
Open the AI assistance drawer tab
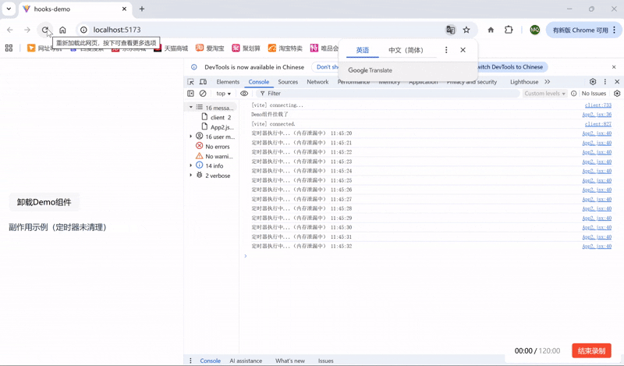(246, 361)
